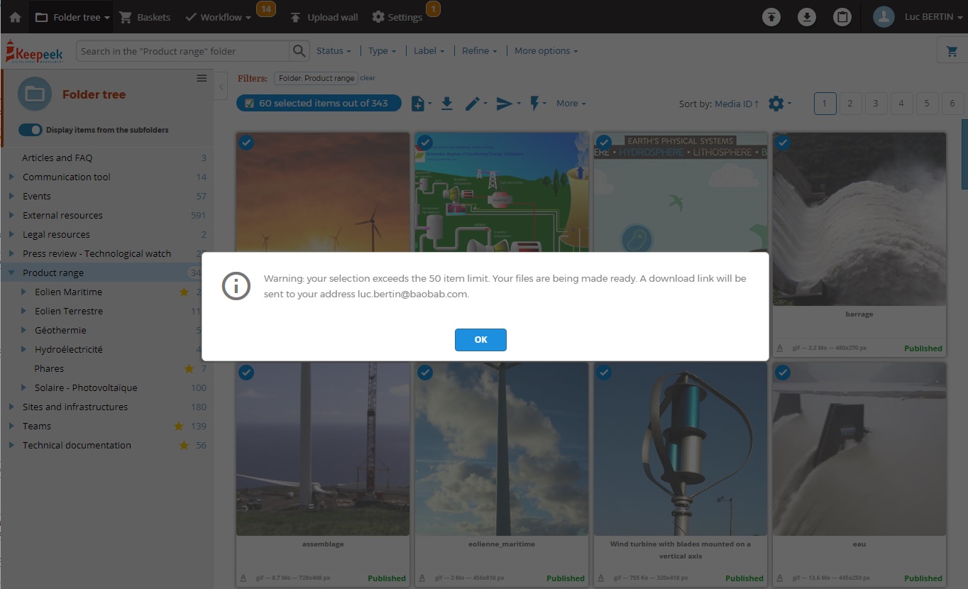The width and height of the screenshot is (968, 589).
Task: Click the search magnifier icon
Action: point(299,51)
